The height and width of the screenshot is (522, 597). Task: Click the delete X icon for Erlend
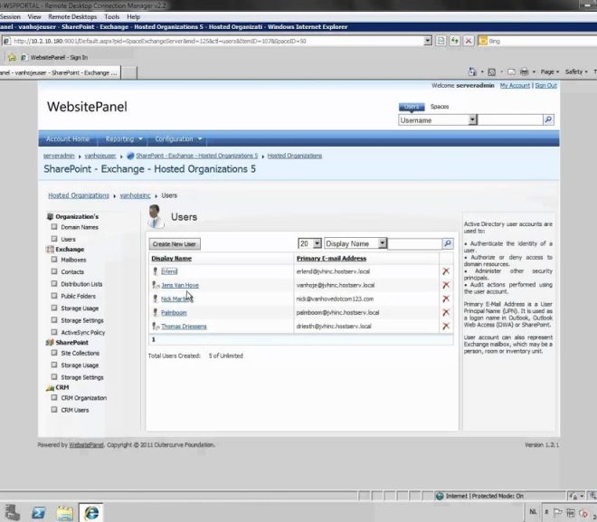pos(446,271)
